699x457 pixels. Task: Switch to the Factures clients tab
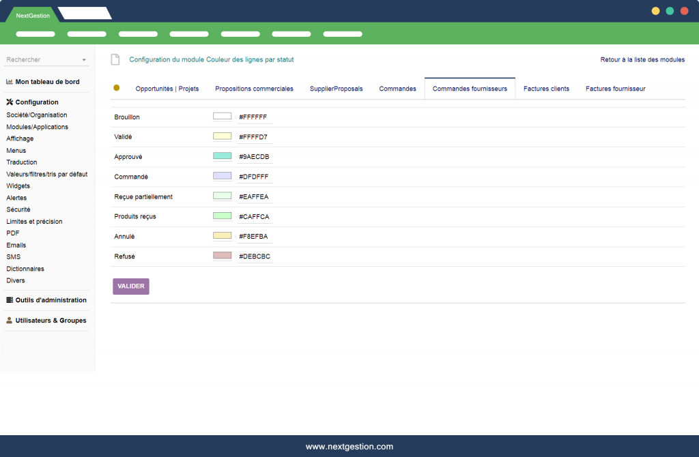(546, 89)
